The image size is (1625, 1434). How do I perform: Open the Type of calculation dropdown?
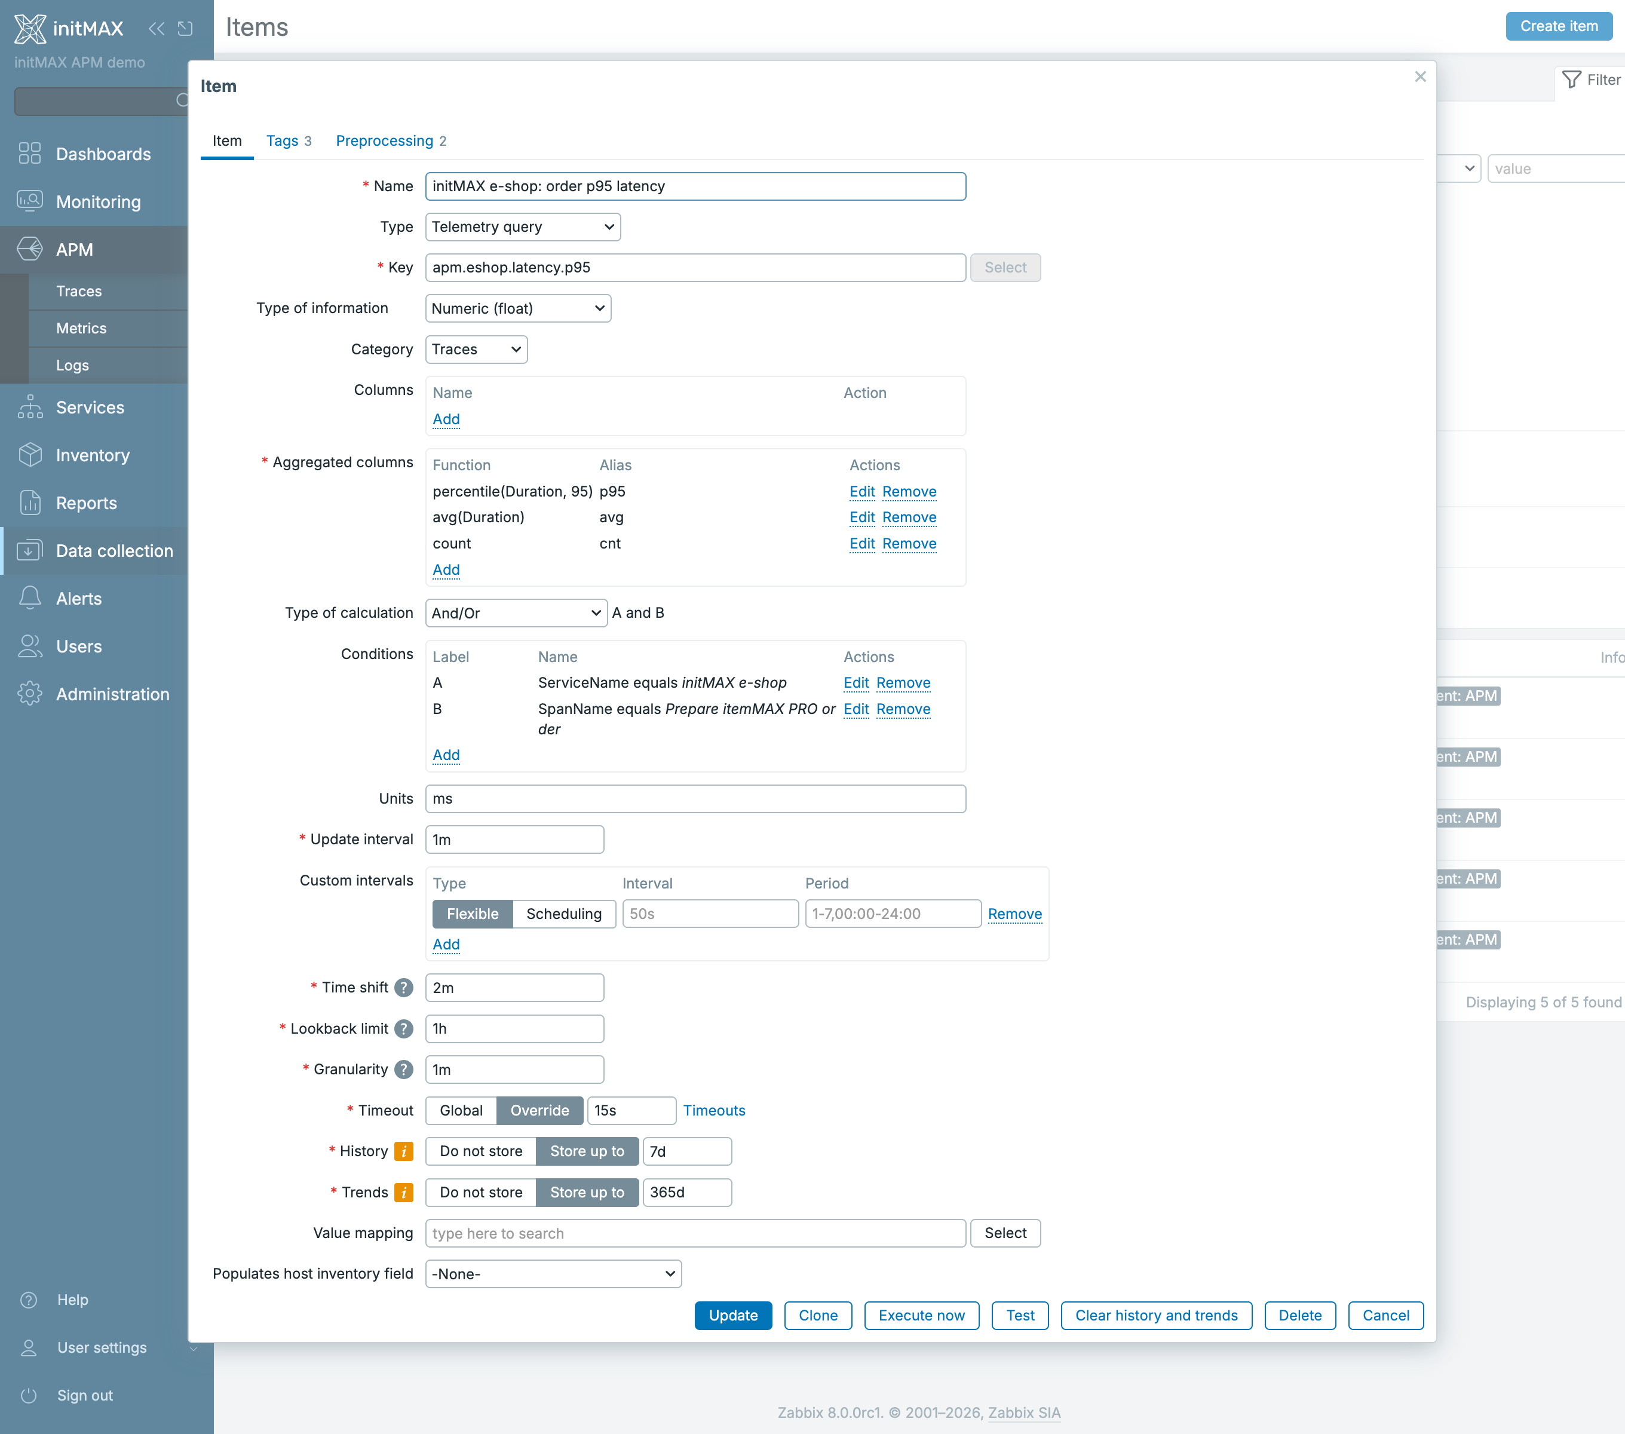(517, 613)
